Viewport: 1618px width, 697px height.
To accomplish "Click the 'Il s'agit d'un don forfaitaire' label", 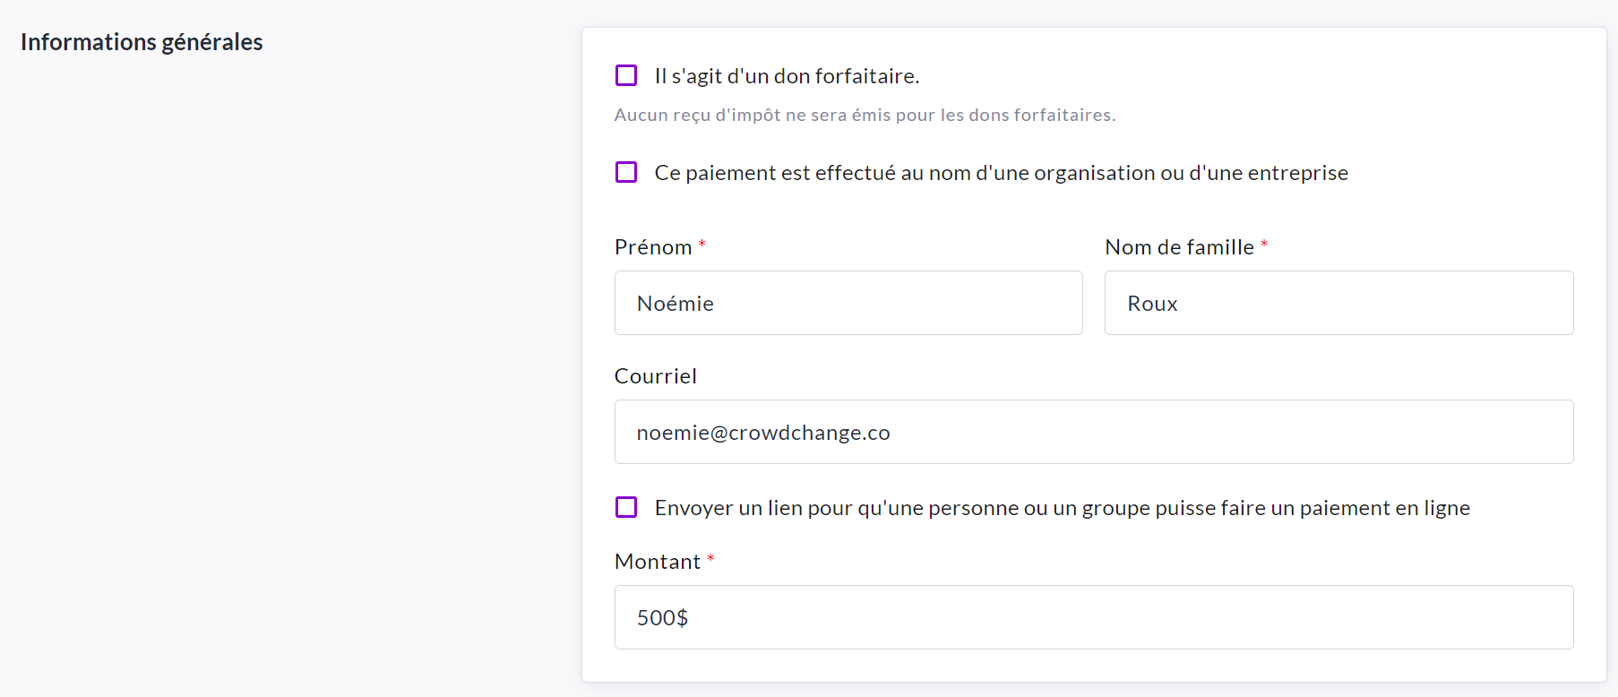I will [787, 76].
